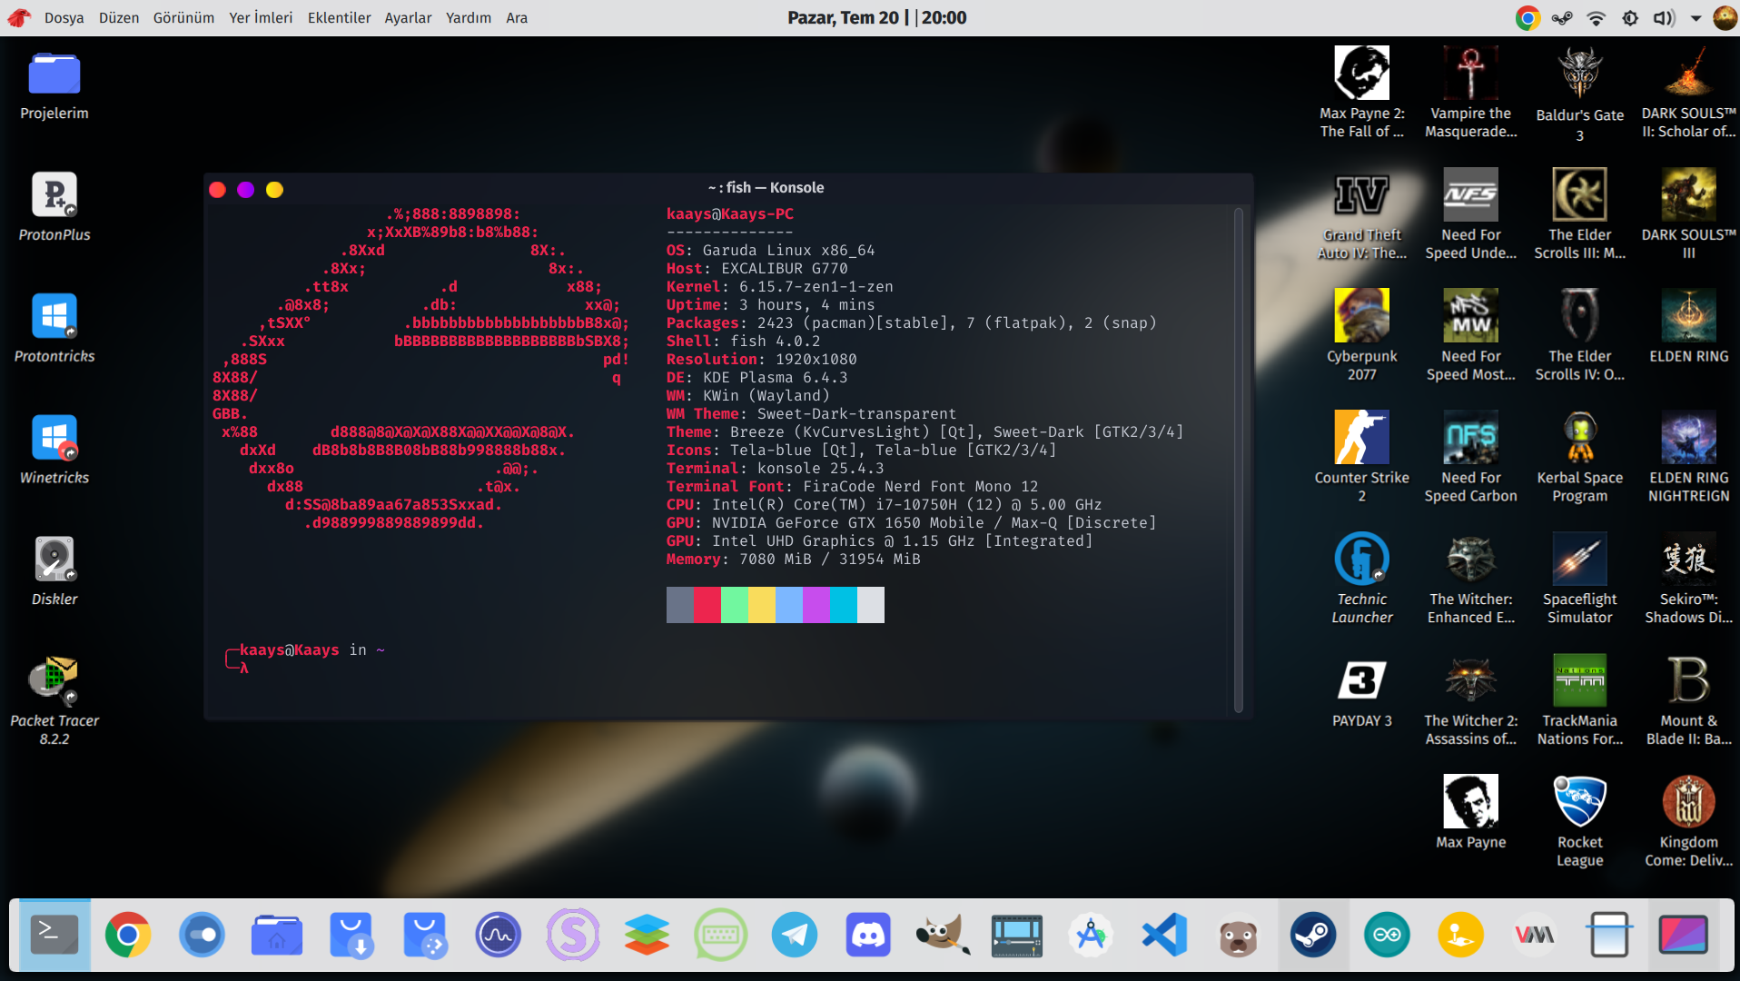Image resolution: width=1740 pixels, height=981 pixels.
Task: Click the DARK SOULS III desktop icon
Action: point(1689,214)
